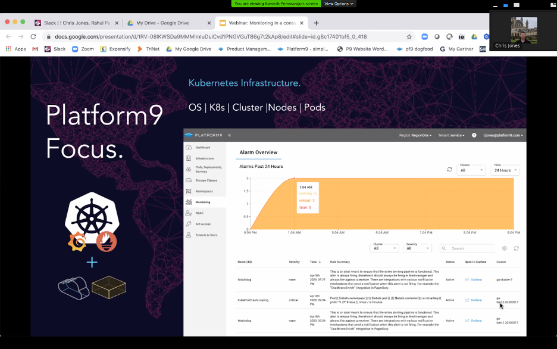Collapse the Platform9 sidebar with the chevron

230,135
